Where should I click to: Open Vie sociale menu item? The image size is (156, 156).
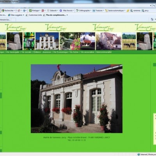[27, 52]
